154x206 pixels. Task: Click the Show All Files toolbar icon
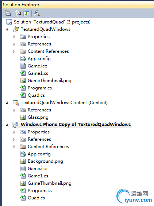(x=18, y=13)
